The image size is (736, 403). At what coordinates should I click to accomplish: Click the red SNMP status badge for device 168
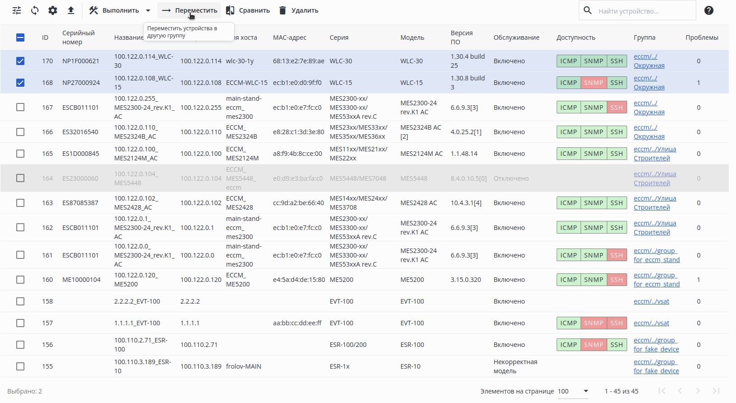pyautogui.click(x=593, y=83)
